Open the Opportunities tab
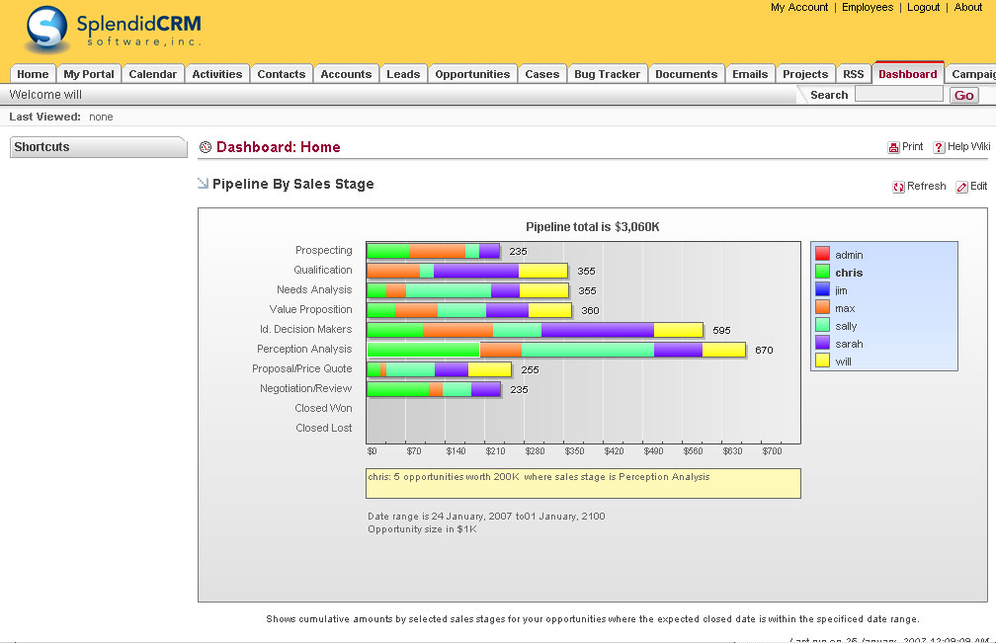 pos(472,74)
